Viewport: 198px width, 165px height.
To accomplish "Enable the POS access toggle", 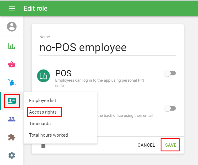I will [x=170, y=73].
